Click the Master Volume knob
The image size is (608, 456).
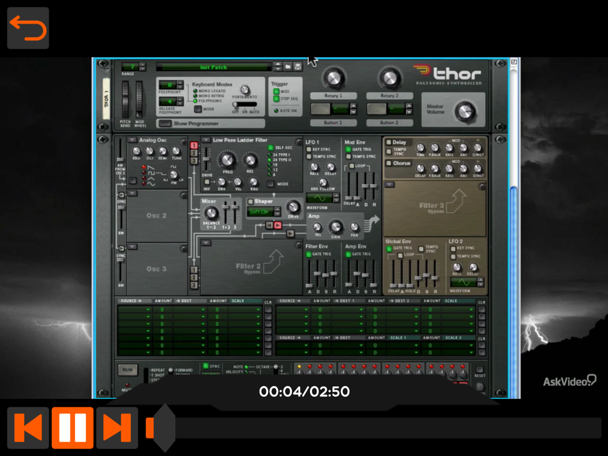(465, 112)
